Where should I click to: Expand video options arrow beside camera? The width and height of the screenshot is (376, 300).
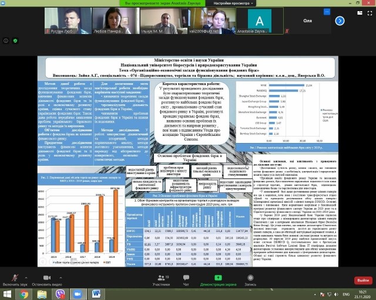click(x=61, y=278)
